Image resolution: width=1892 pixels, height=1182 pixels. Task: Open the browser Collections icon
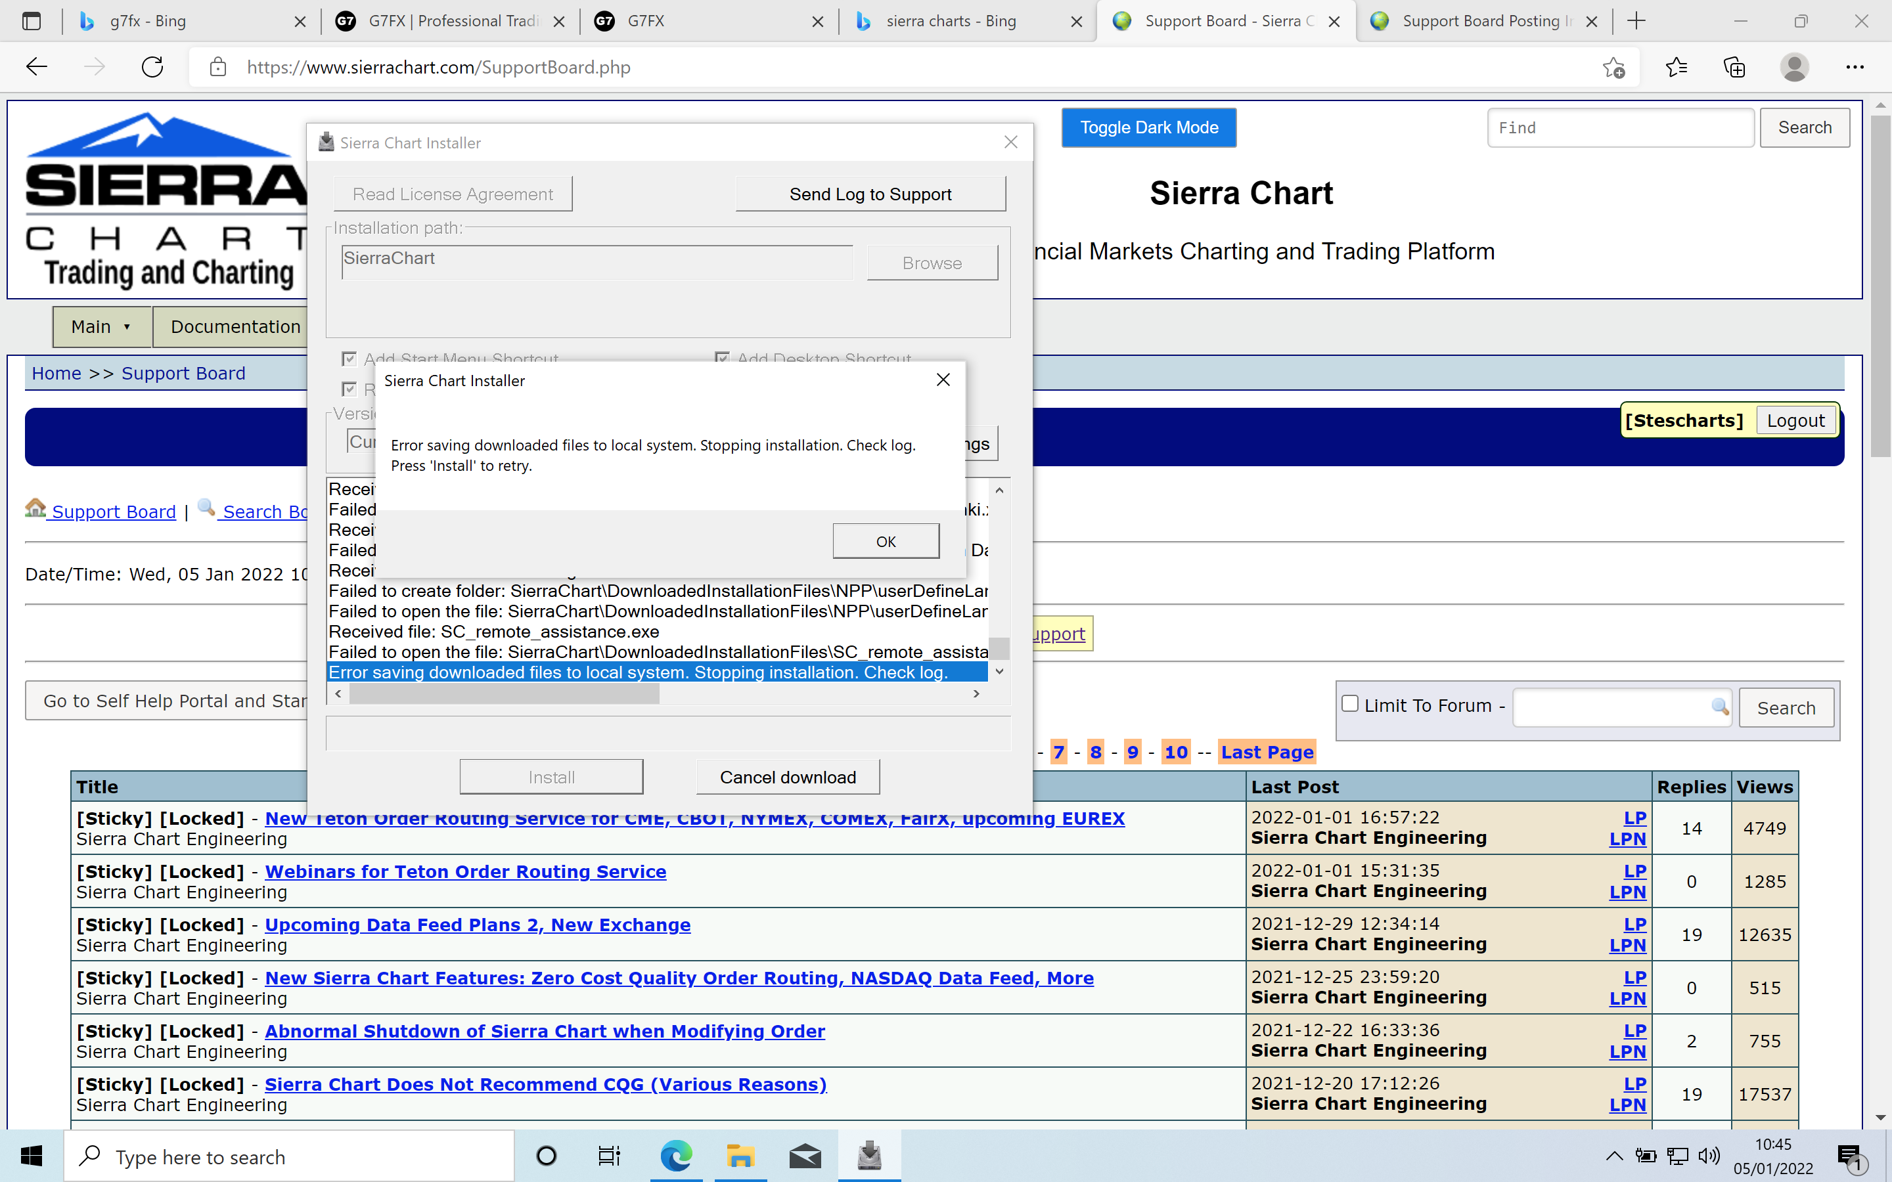(1734, 67)
